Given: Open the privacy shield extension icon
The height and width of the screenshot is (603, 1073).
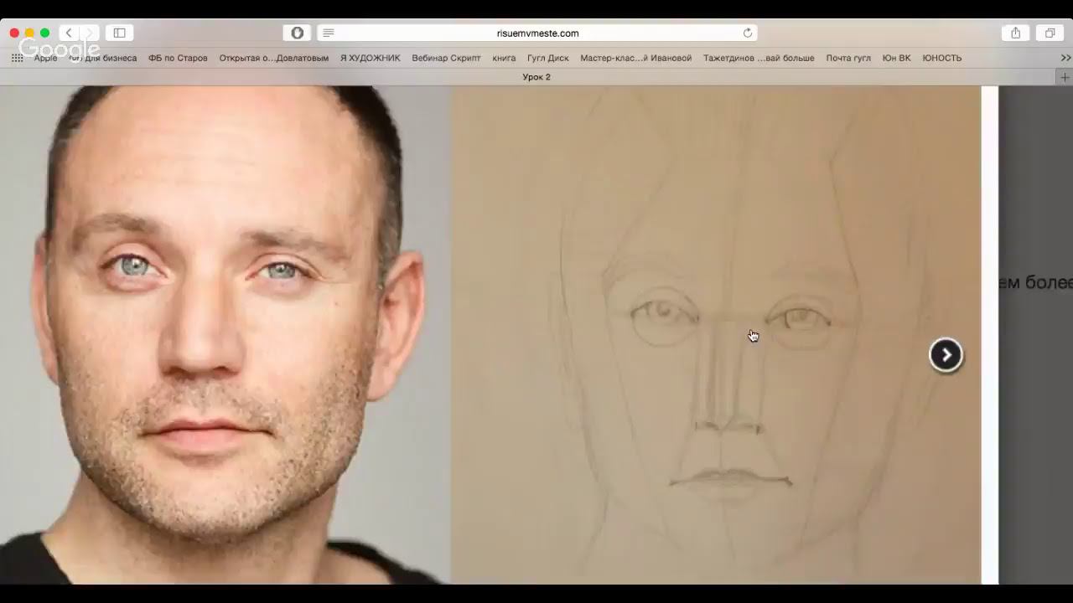Looking at the screenshot, I should click(x=298, y=33).
